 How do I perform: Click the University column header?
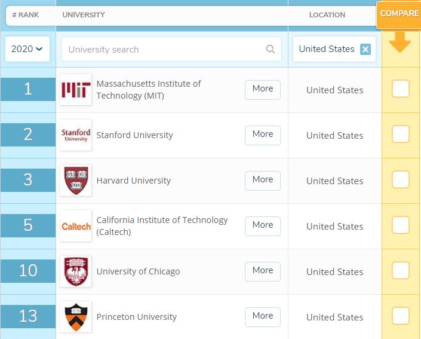pyautogui.click(x=84, y=15)
